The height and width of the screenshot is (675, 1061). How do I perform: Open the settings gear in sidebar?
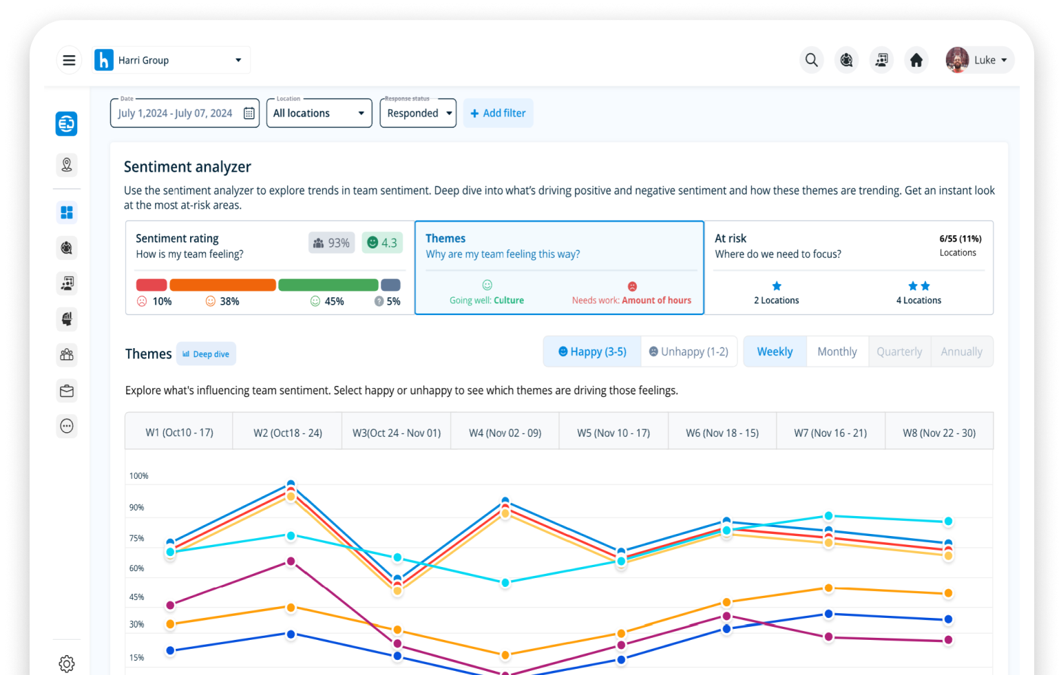click(x=67, y=663)
